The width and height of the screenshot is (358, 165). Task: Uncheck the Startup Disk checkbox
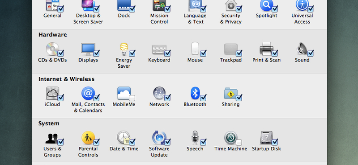point(275,142)
